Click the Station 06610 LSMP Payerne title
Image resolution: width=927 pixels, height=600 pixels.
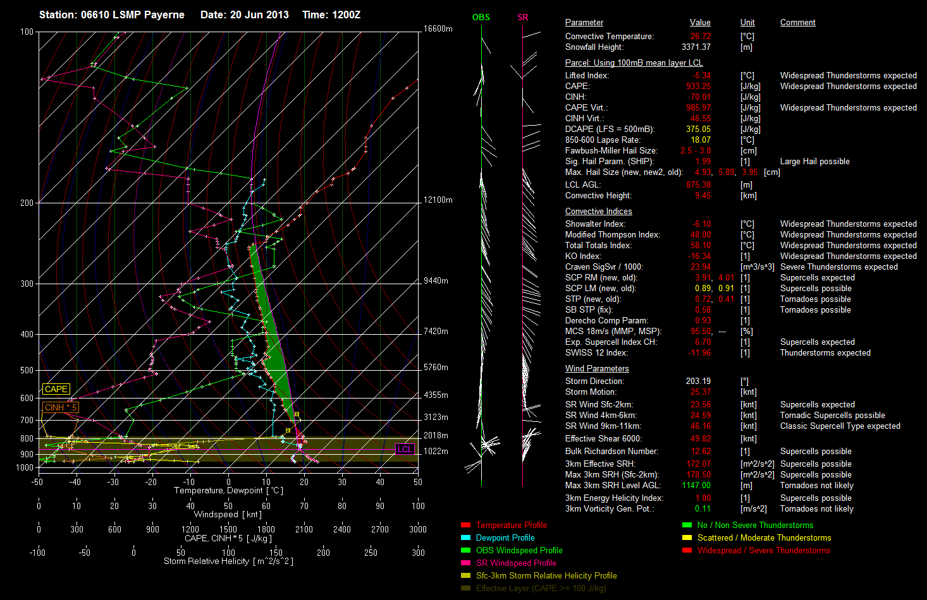click(112, 15)
